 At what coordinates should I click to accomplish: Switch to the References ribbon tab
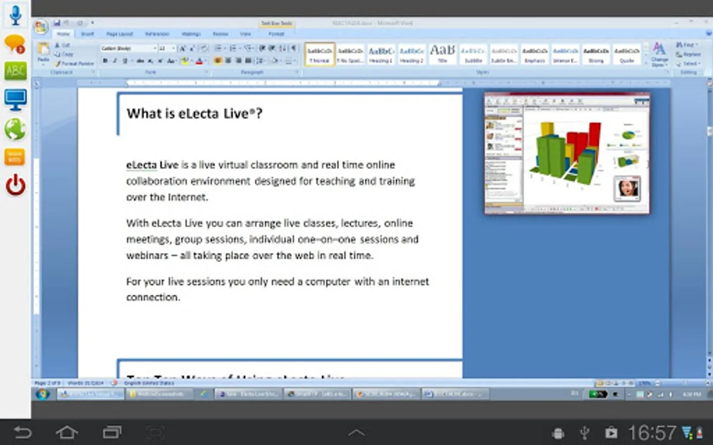pyautogui.click(x=157, y=34)
